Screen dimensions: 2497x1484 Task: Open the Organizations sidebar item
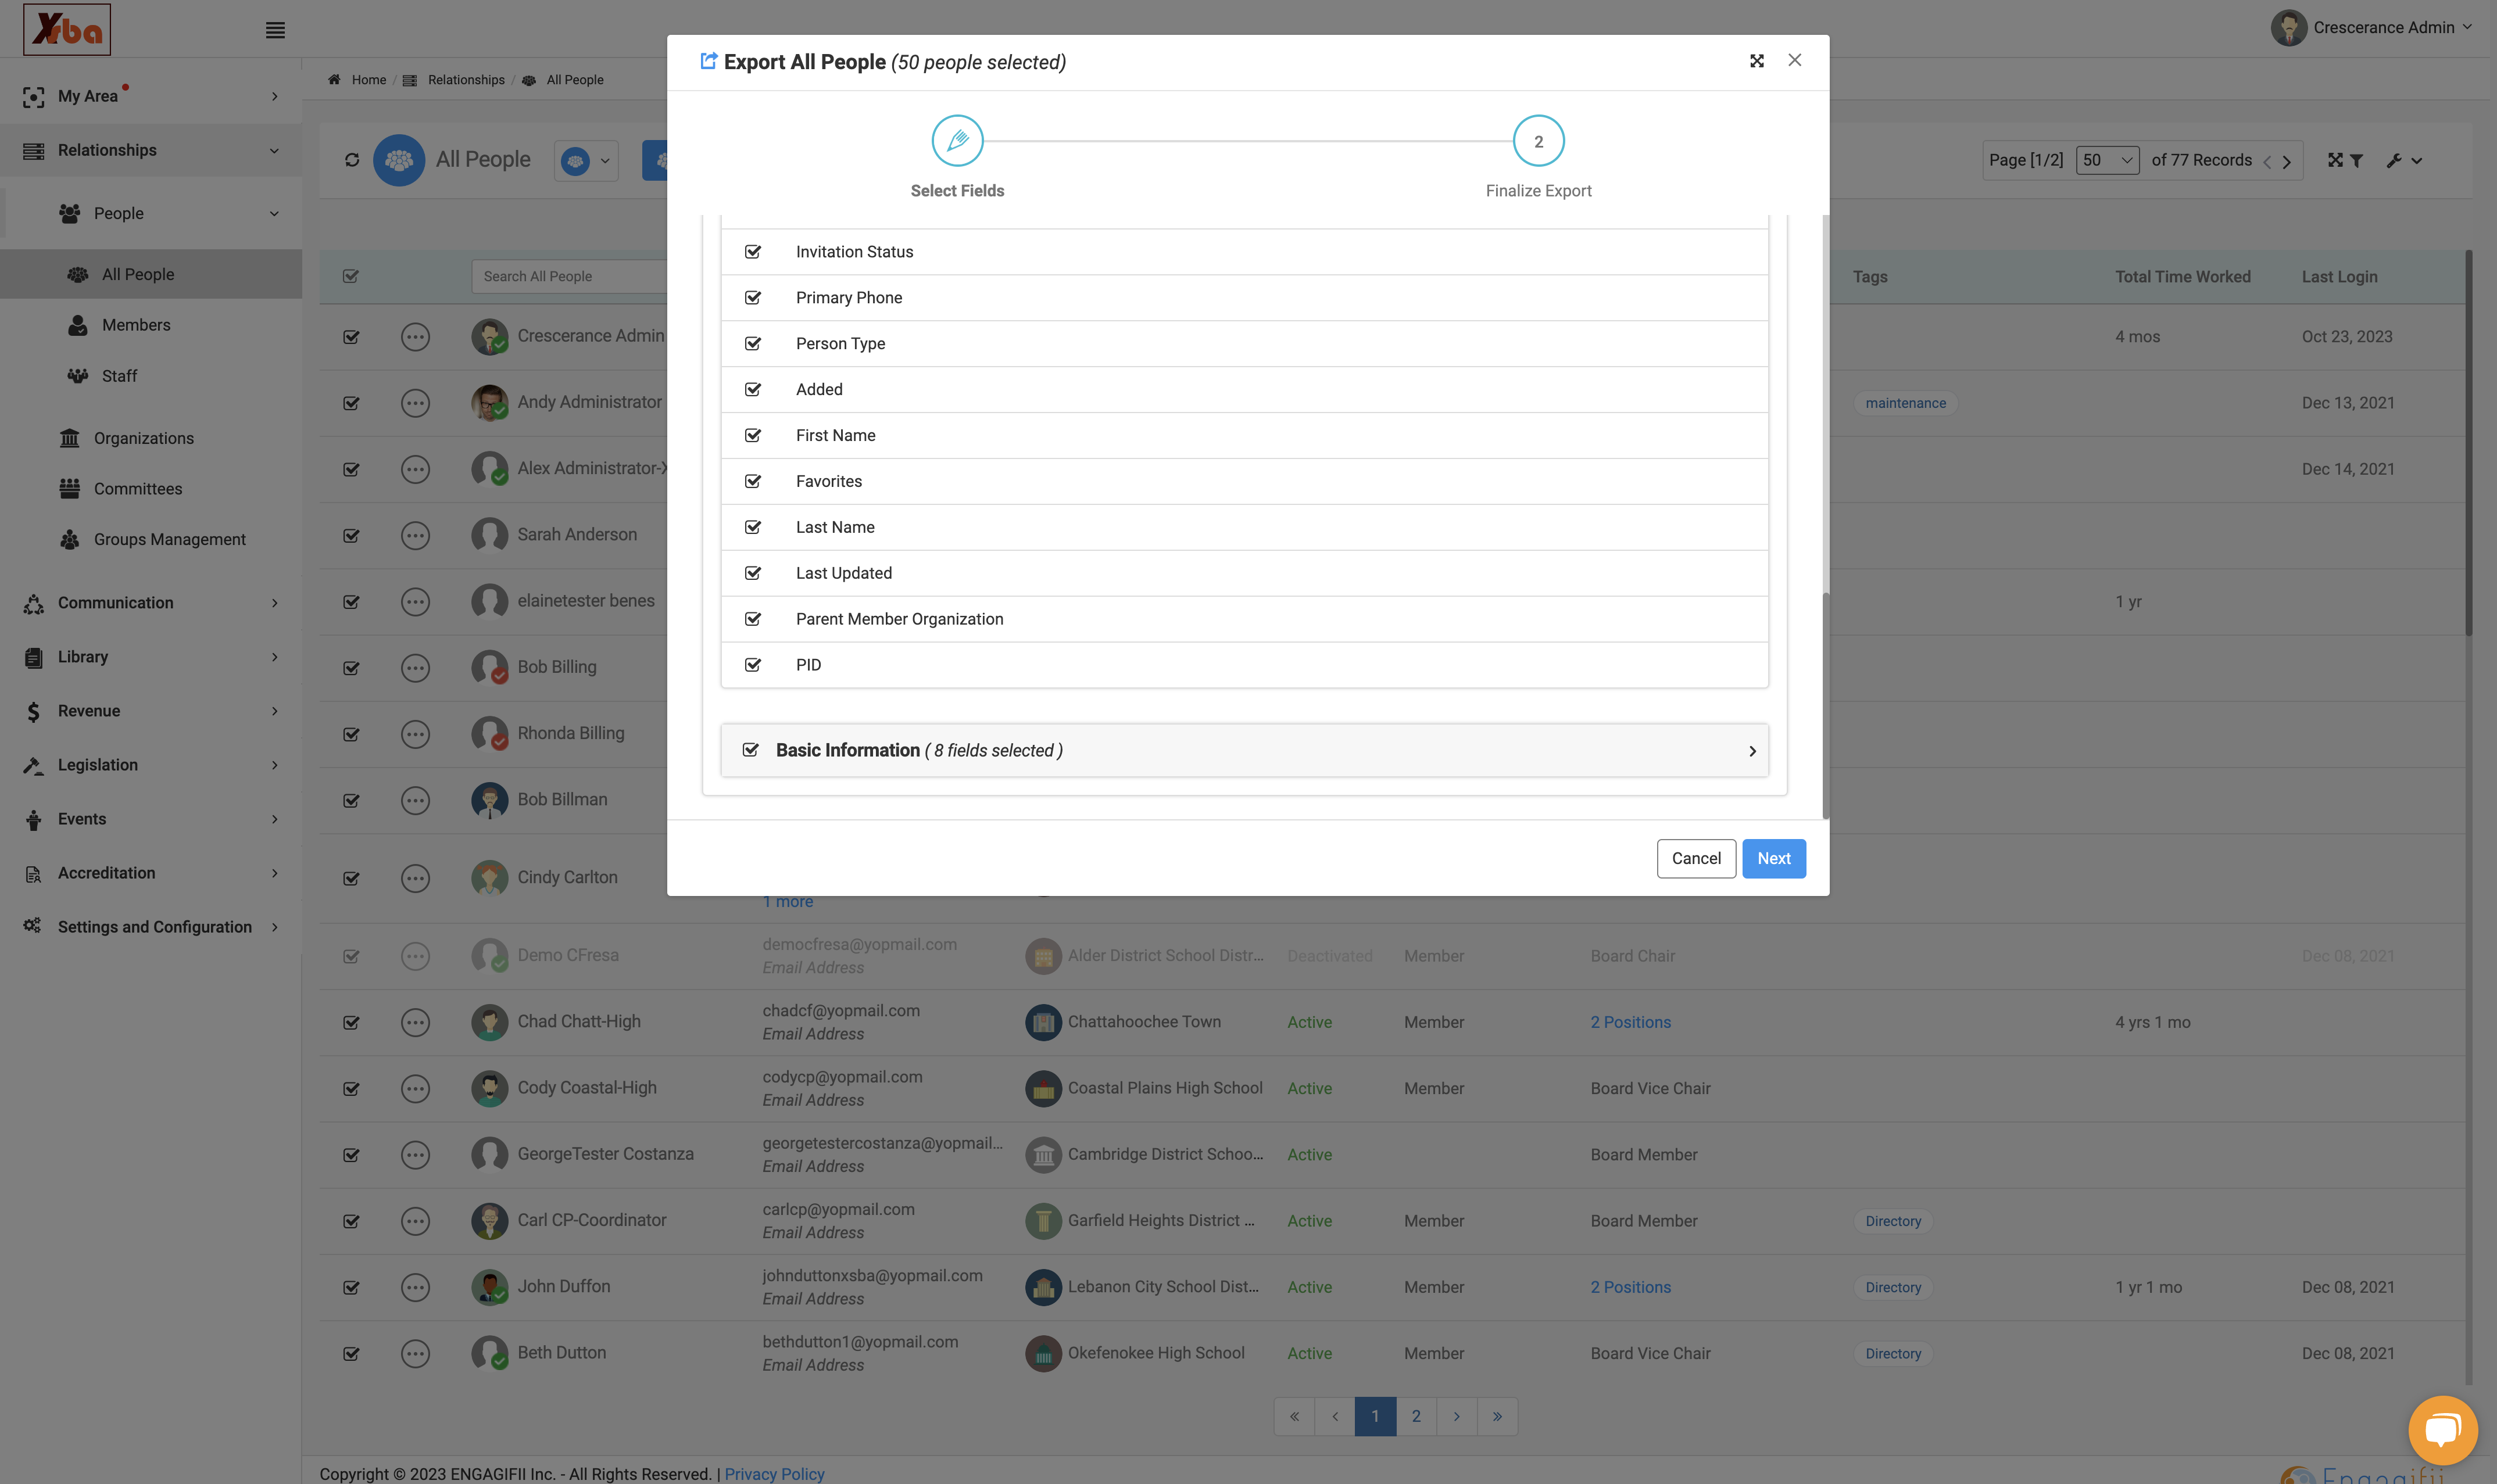(144, 438)
